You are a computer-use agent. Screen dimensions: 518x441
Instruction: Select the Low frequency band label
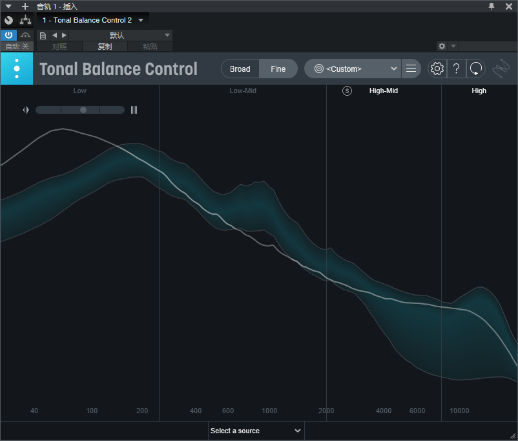79,91
